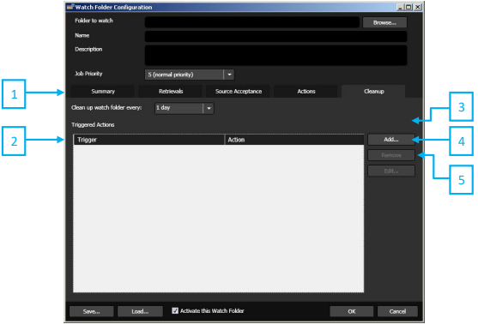Click the Action column header
The image size is (478, 324).
(294, 140)
